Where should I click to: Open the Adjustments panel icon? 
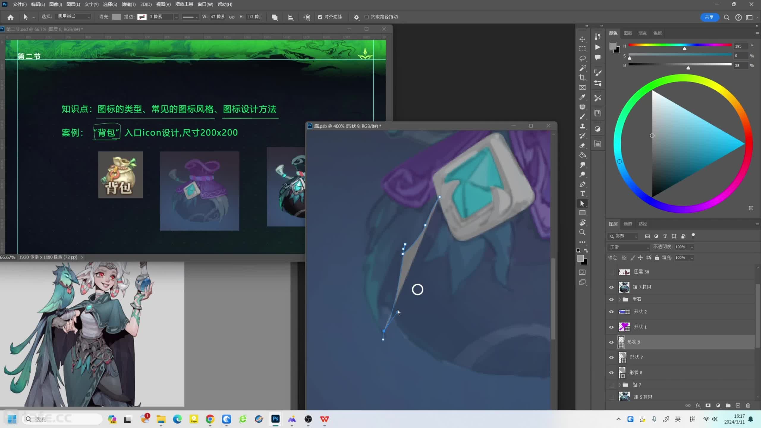598,129
